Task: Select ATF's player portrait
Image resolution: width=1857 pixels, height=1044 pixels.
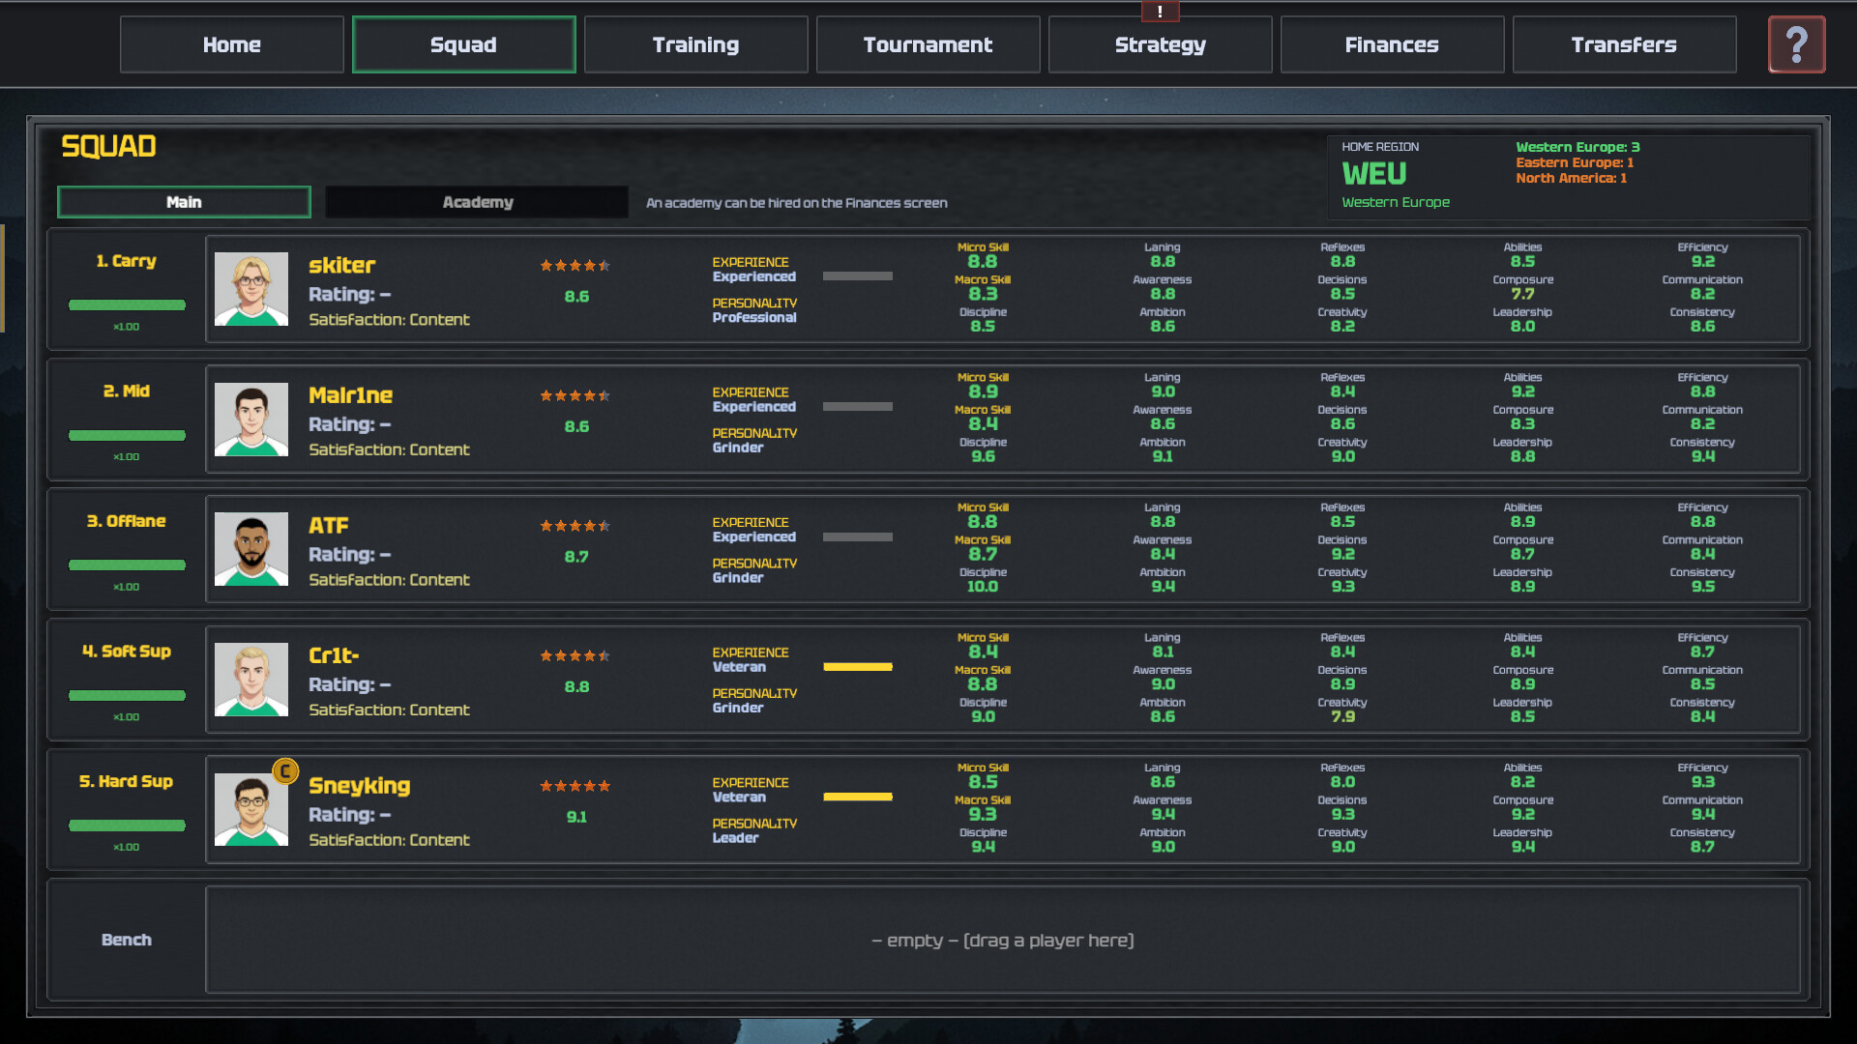Action: click(251, 549)
